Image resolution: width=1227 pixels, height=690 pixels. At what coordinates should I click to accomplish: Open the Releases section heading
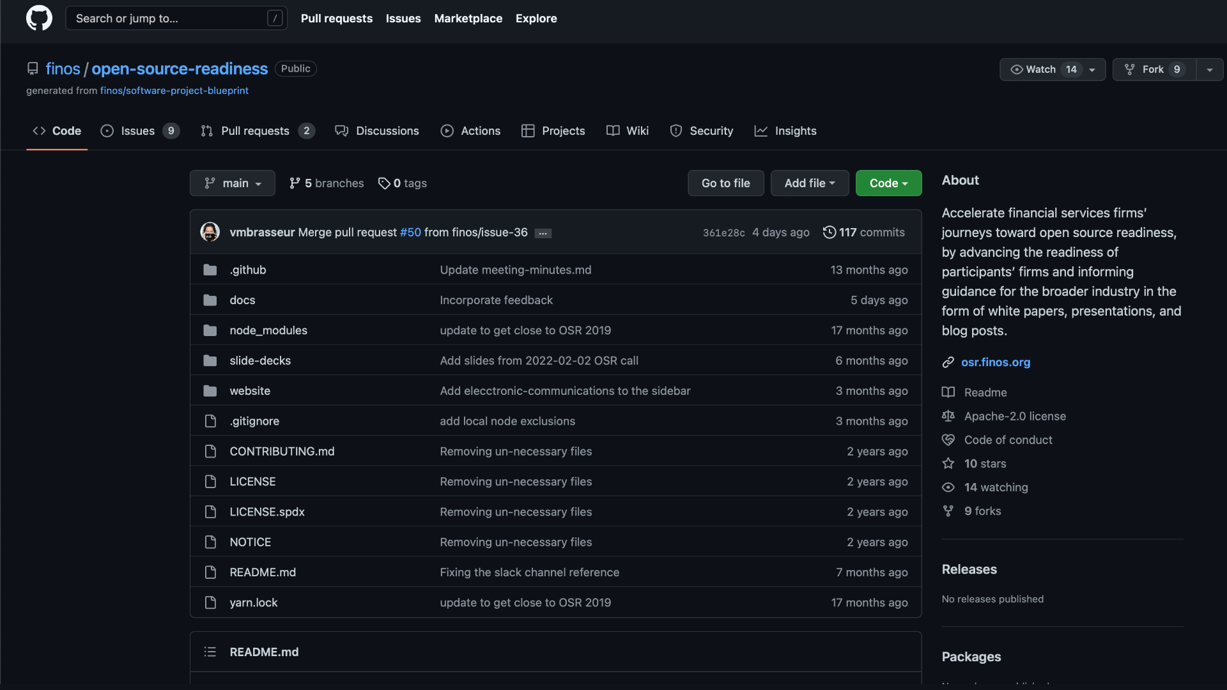[x=969, y=569]
